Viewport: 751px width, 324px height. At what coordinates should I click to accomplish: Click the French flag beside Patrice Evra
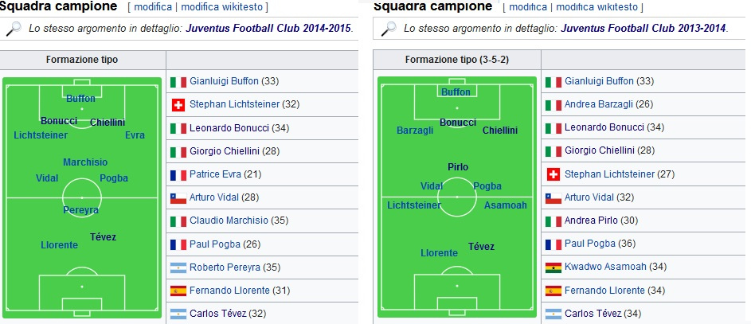pyautogui.click(x=178, y=174)
